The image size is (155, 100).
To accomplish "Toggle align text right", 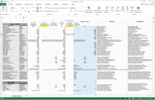I will [38, 11].
